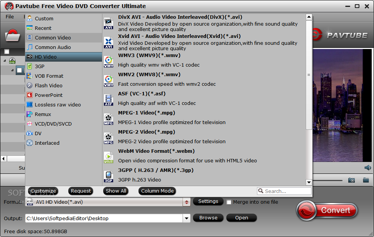This screenshot has width=374, height=237.
Task: Select the VOB Format category
Action: tap(64, 76)
